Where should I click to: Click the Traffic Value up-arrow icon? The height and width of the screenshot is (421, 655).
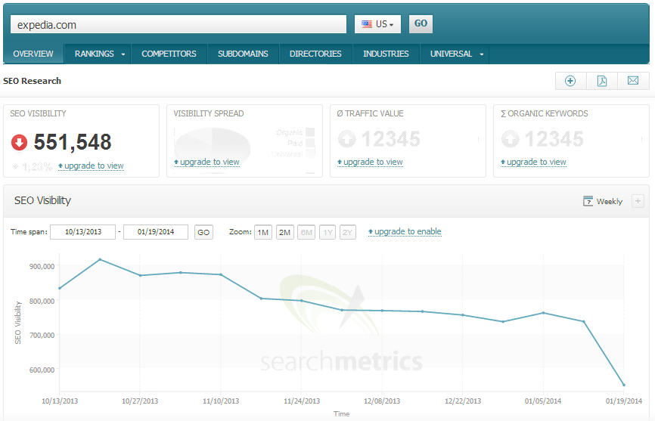[346, 139]
